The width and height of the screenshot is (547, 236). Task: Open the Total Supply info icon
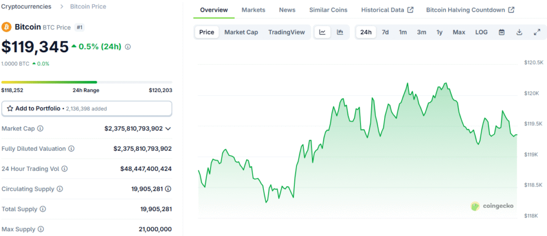pyautogui.click(x=43, y=209)
